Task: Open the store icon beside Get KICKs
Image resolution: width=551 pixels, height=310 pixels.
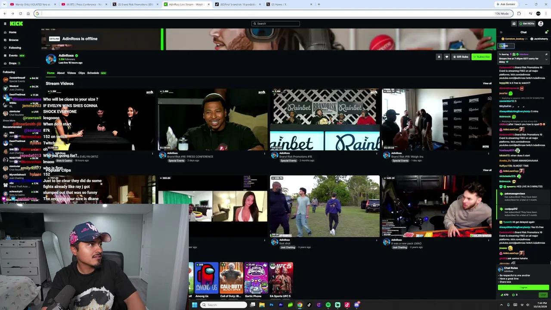Action: point(514,24)
